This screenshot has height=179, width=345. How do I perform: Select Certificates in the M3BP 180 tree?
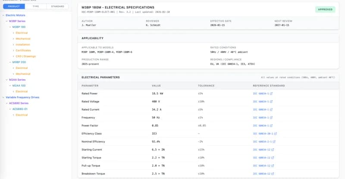point(23,50)
